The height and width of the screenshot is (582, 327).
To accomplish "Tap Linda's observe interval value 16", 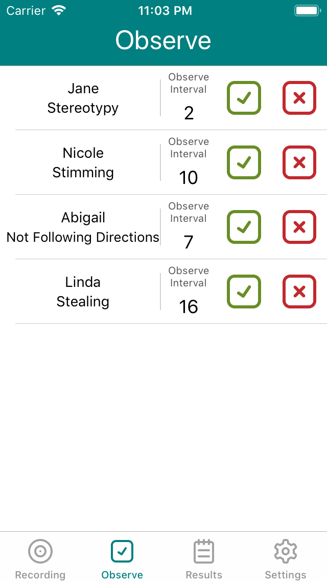I will click(189, 307).
